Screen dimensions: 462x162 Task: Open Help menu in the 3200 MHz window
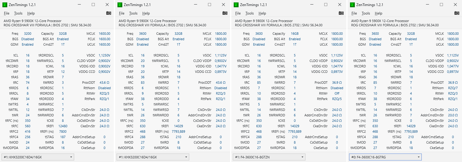(x=31, y=13)
